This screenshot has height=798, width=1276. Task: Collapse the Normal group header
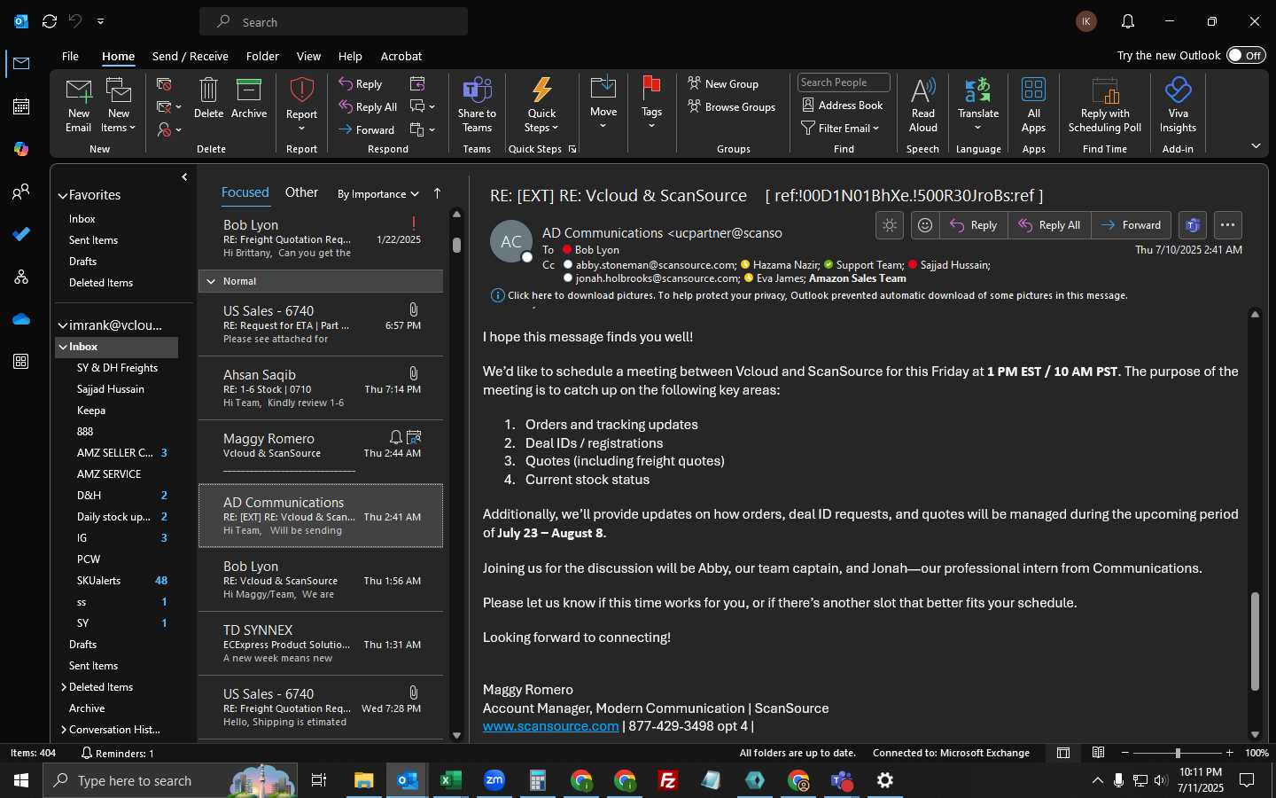click(x=211, y=281)
